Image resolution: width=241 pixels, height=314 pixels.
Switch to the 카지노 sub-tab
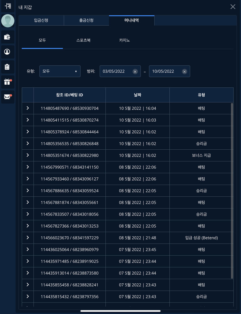124,40
